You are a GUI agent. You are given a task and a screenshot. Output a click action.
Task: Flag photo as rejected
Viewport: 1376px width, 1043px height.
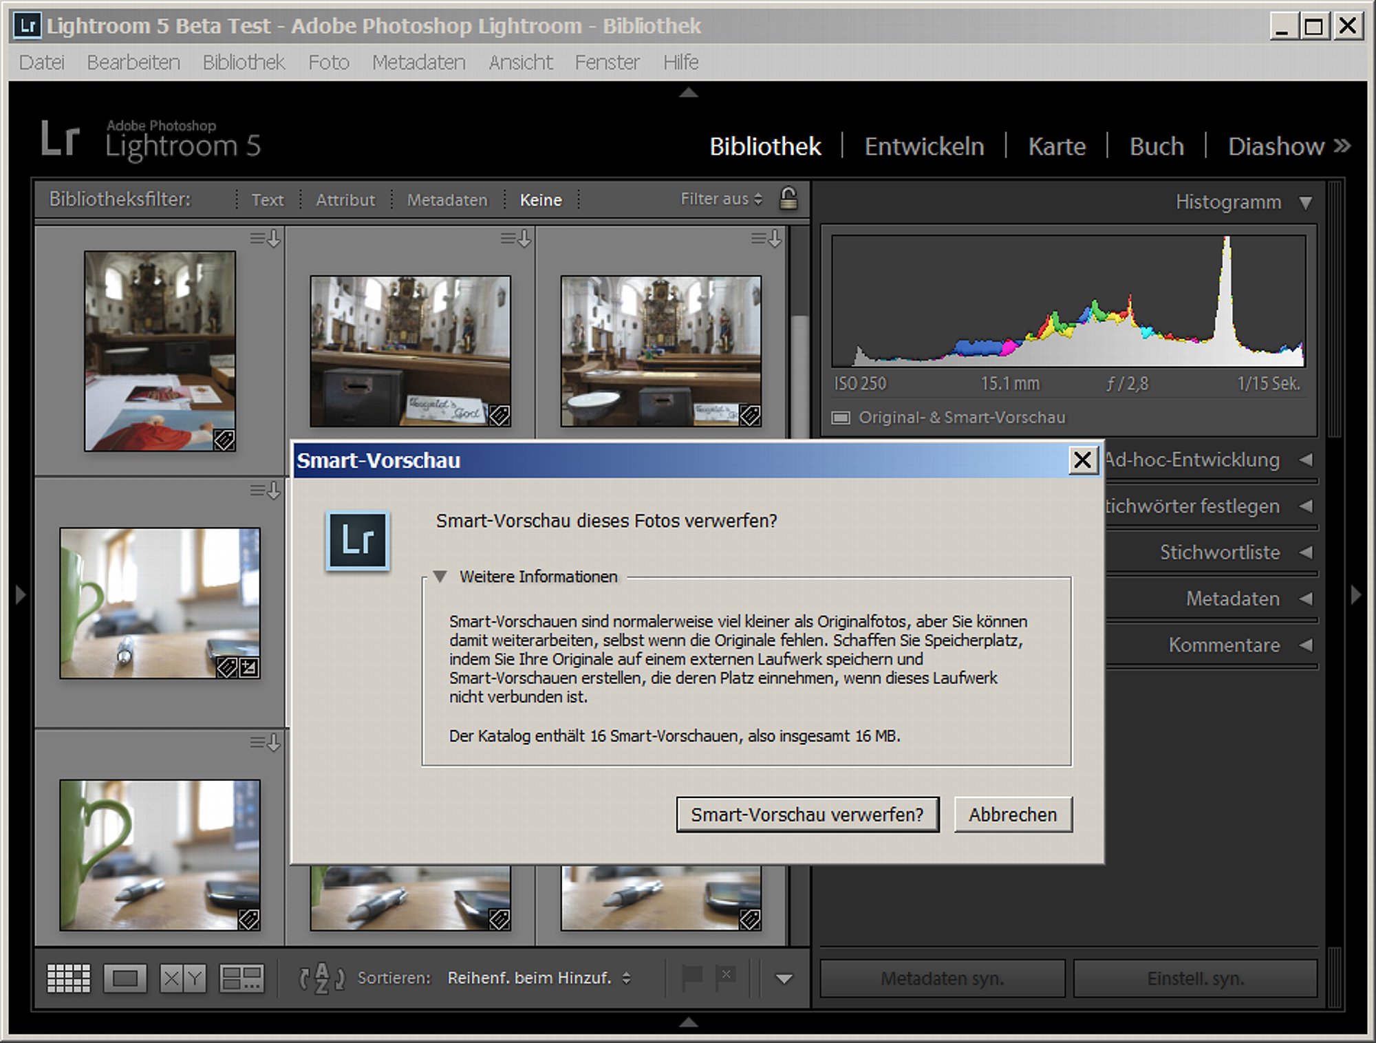pyautogui.click(x=725, y=977)
